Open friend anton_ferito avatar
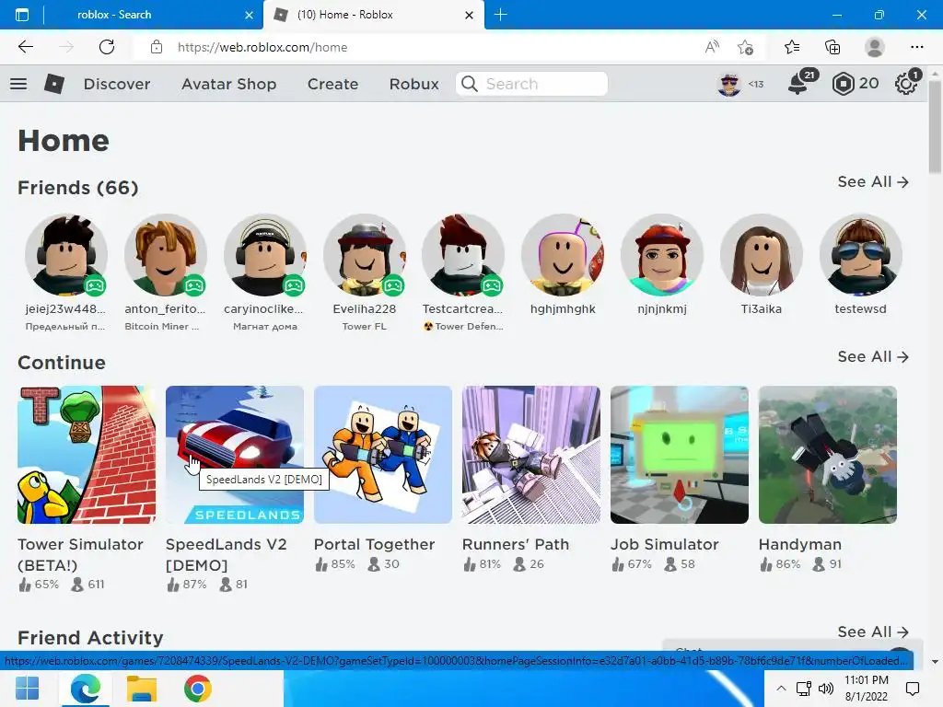This screenshot has width=943, height=707. (x=166, y=255)
